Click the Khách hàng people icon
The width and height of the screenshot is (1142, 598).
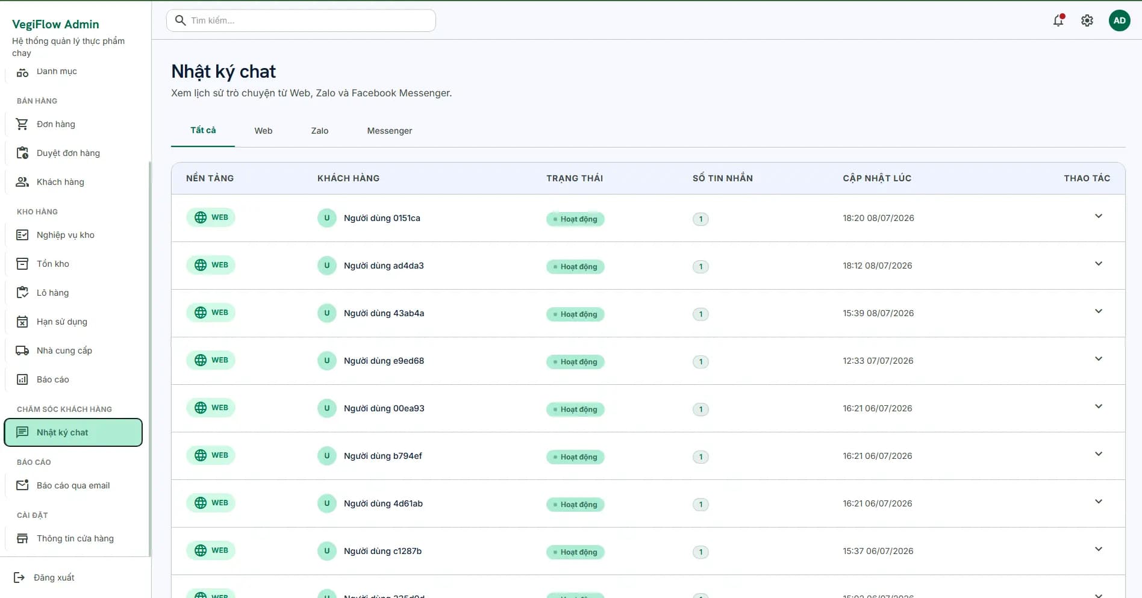(x=22, y=182)
